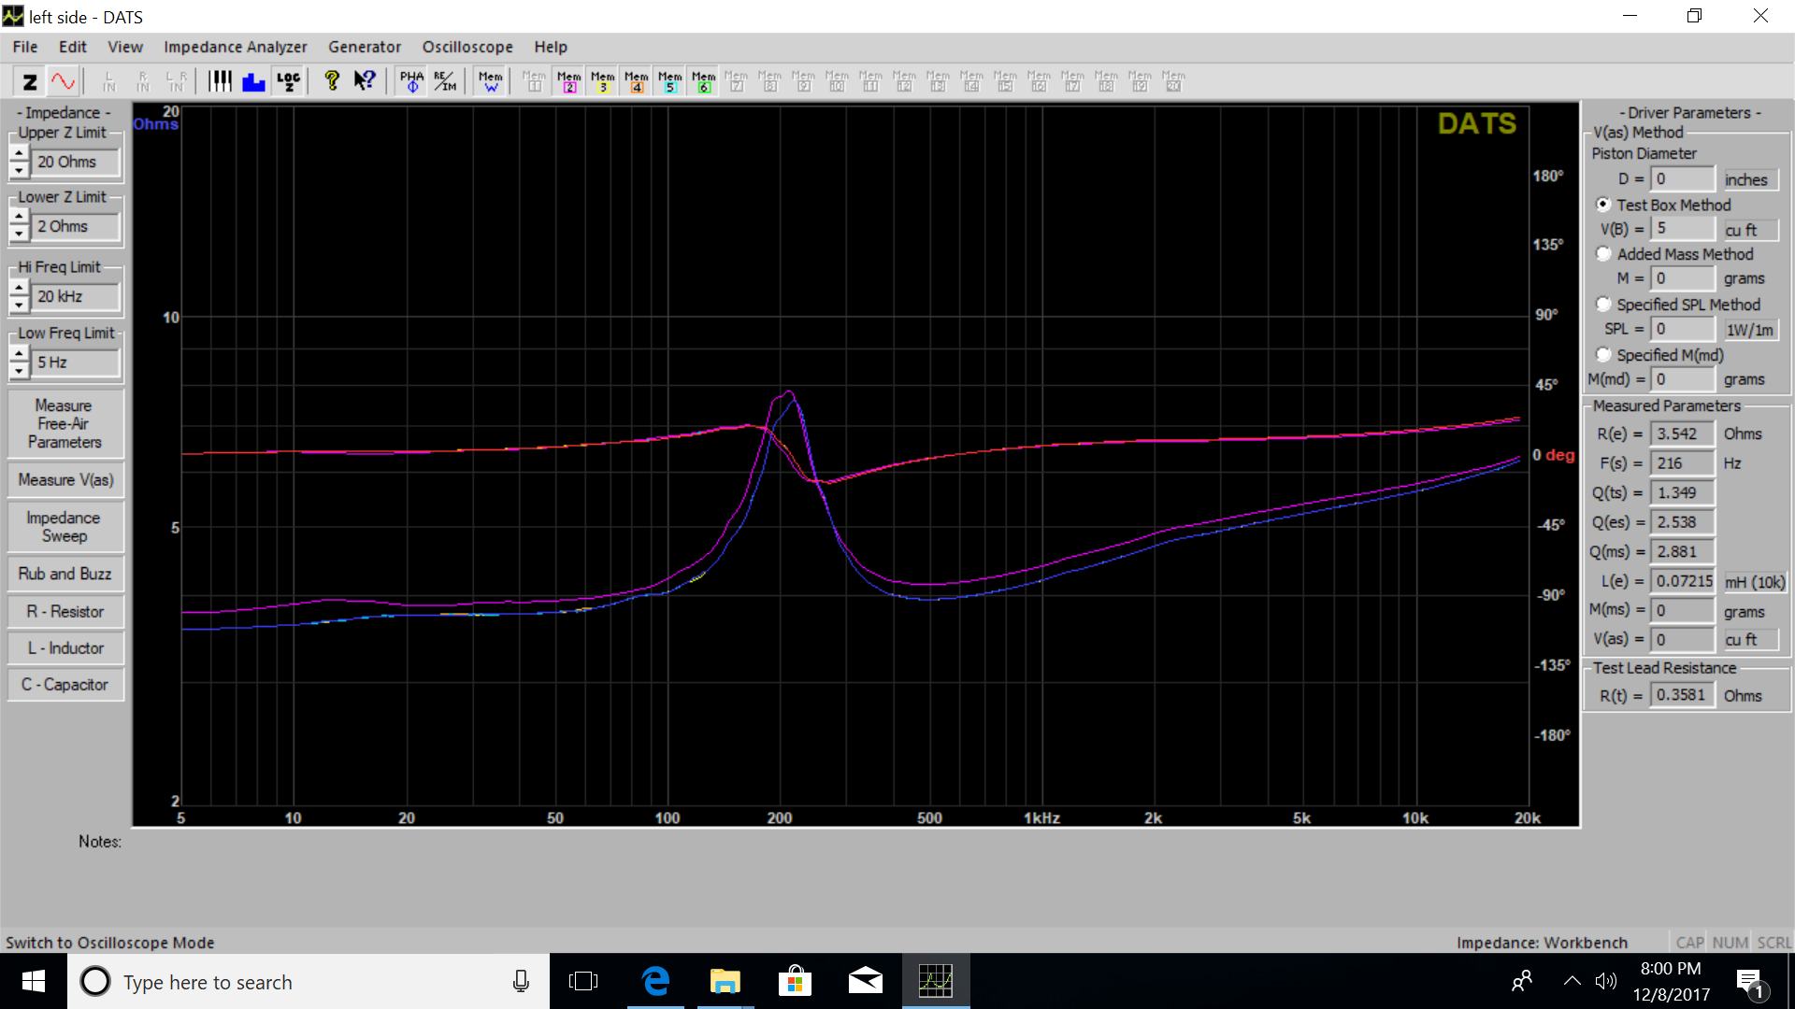This screenshot has width=1795, height=1009.
Task: Click the Mem 1 toolbar icon
Action: point(534,81)
